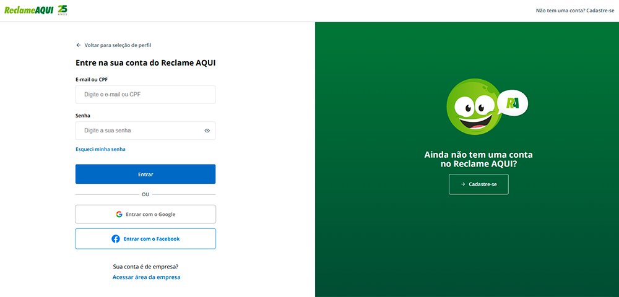619x297 pixels.
Task: Click the Google logo icon
Action: click(x=119, y=214)
